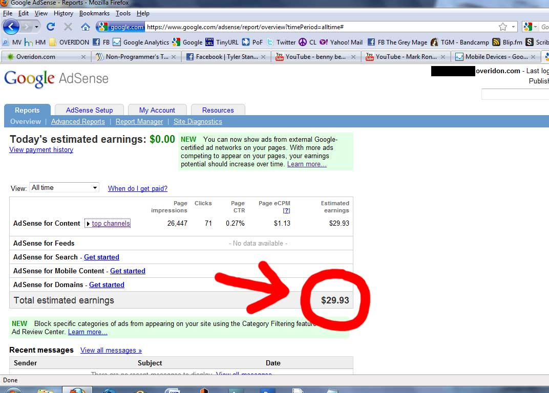Open the Help menu
Viewport: 549px width, 393px height.
[143, 13]
